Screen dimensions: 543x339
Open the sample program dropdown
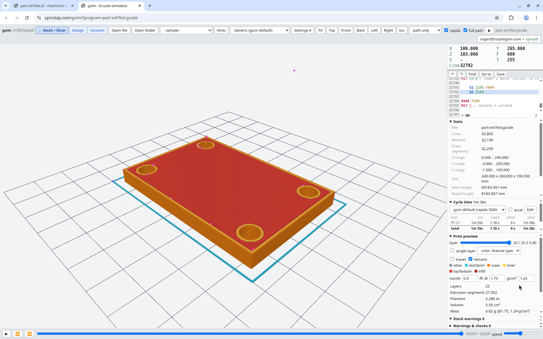(x=186, y=31)
